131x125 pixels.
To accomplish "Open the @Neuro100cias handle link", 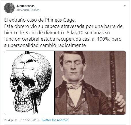I will tap(28, 10).
